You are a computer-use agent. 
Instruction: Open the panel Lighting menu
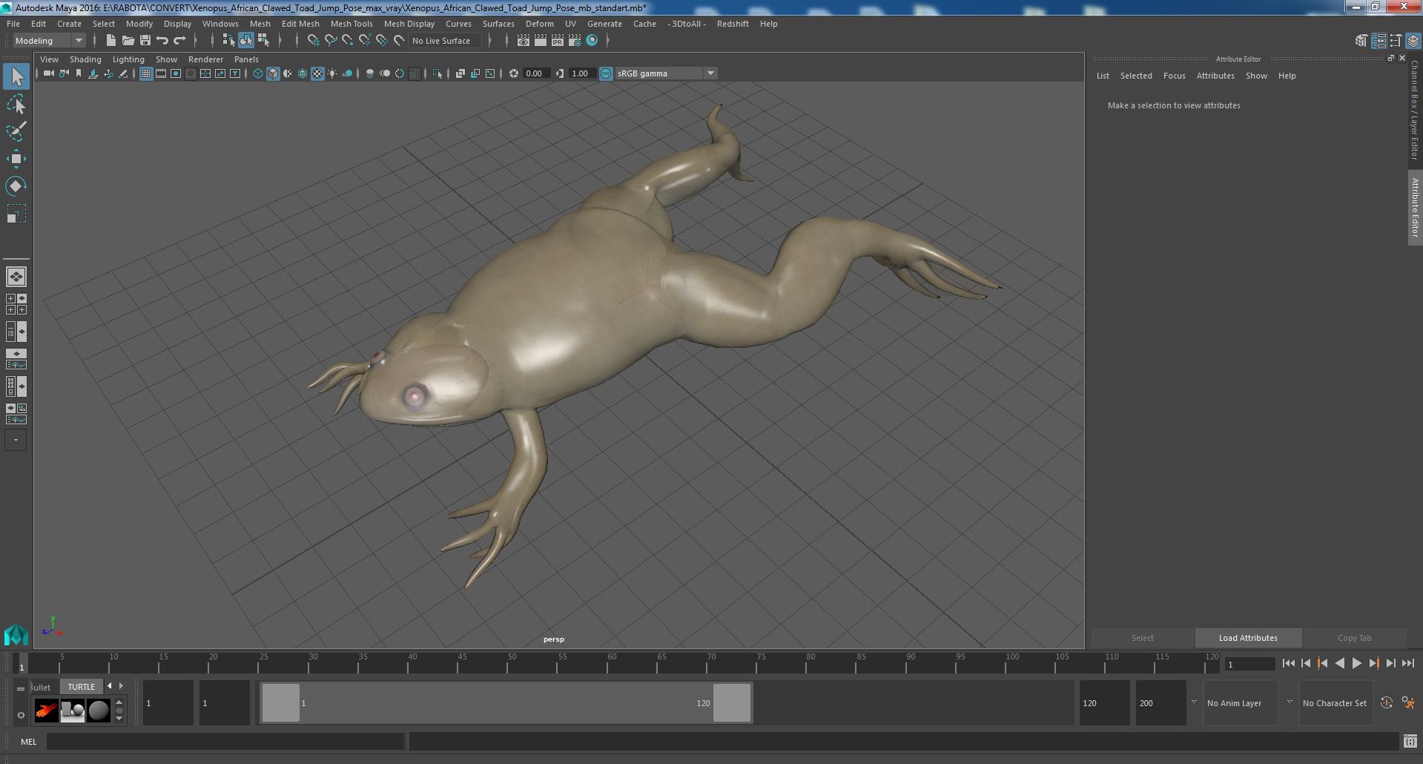pos(128,59)
